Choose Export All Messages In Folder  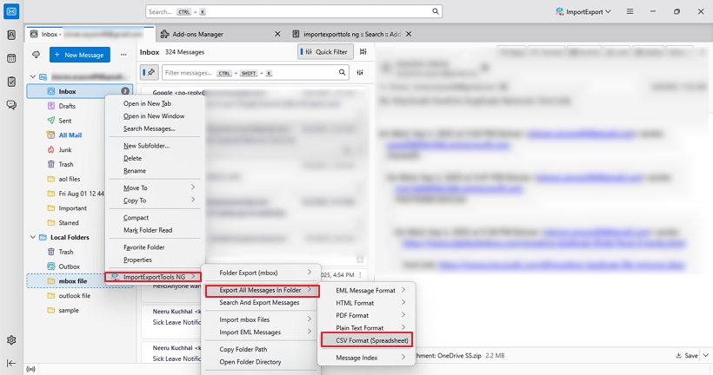262,290
